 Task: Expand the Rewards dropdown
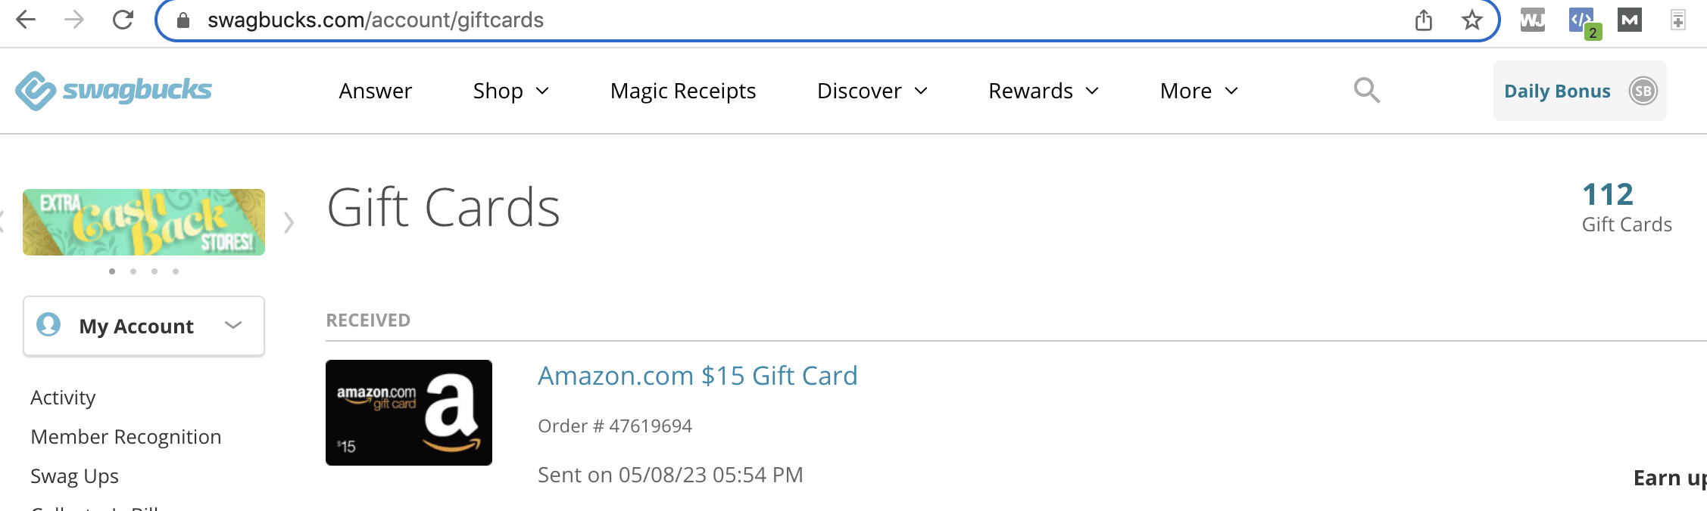coord(1044,90)
